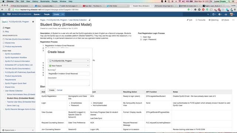The image size is (237, 133).
Task: Click the Summary input field
Action: coord(69,74)
